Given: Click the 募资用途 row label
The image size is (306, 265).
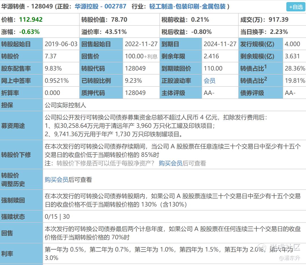Looking at the screenshot, I should (21, 126).
